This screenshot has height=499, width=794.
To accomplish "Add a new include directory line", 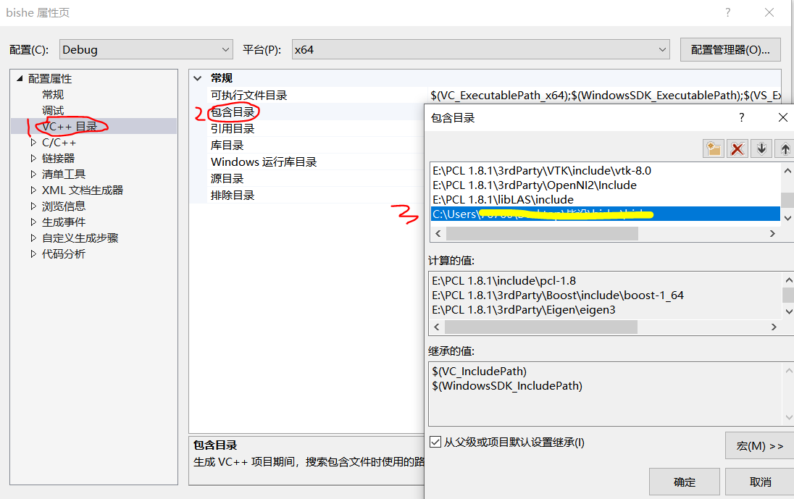I will (713, 148).
